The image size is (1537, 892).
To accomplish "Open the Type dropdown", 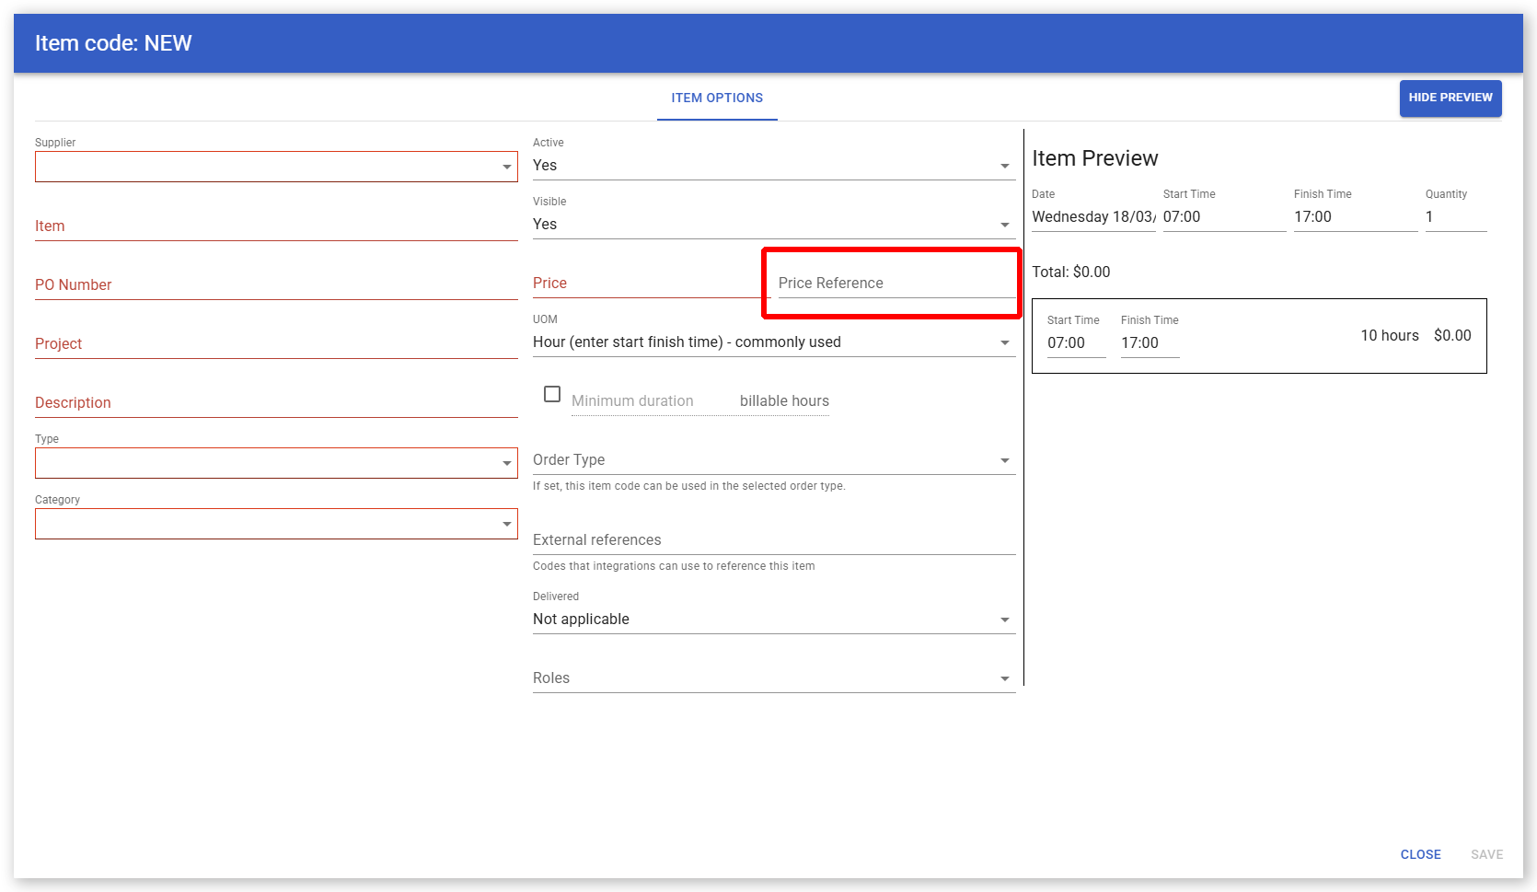I will coord(275,463).
